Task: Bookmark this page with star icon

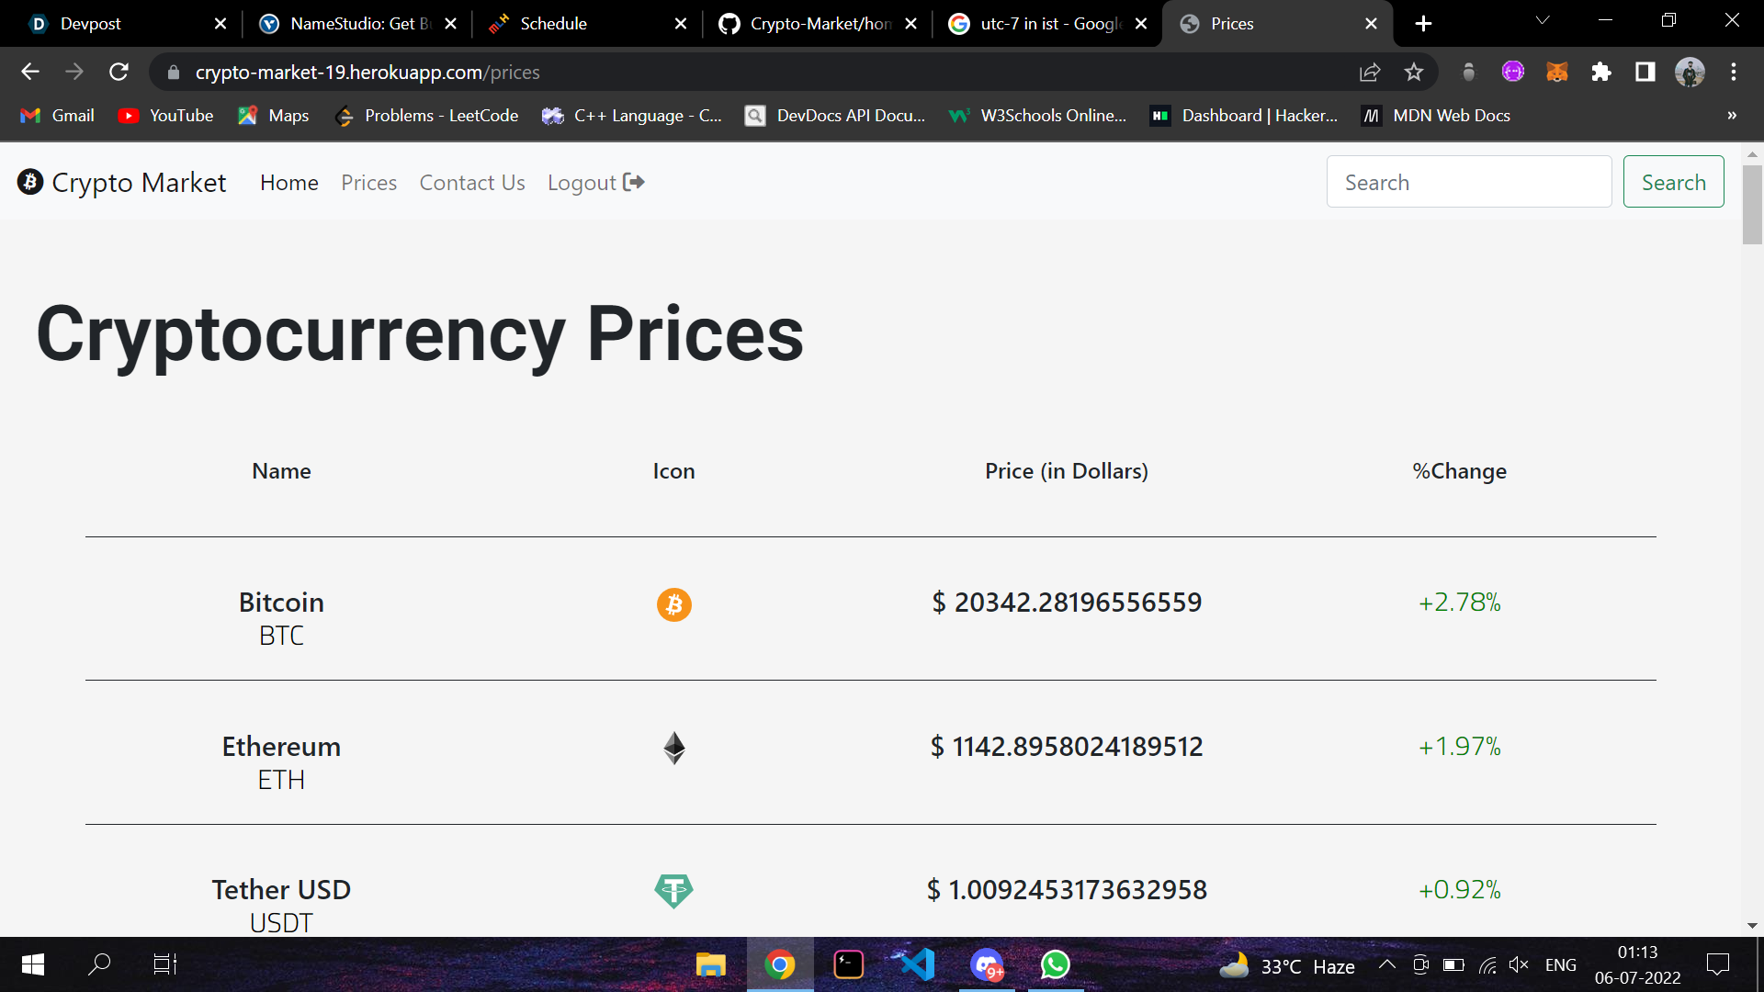Action: coord(1413,72)
